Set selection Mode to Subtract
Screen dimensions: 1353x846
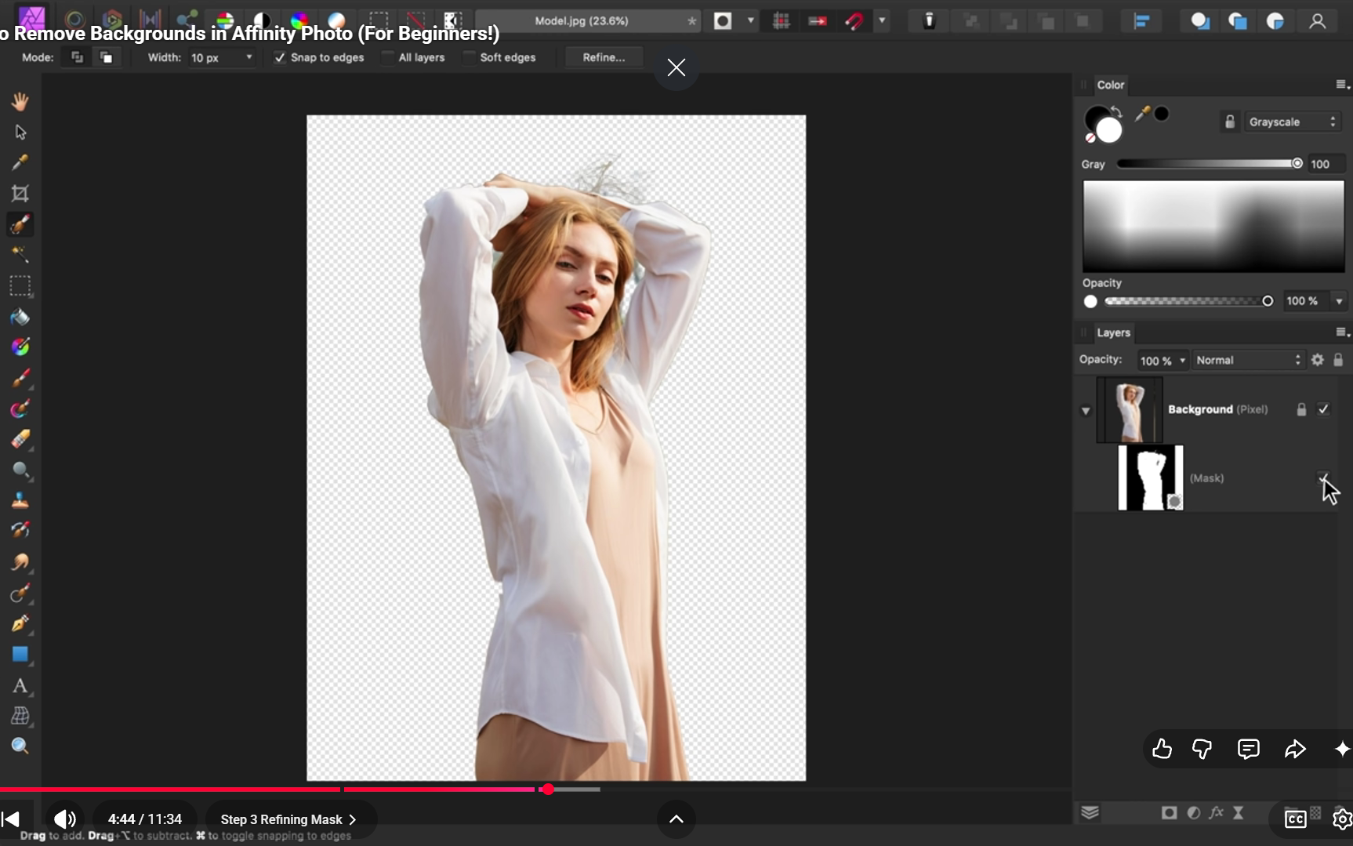[107, 57]
